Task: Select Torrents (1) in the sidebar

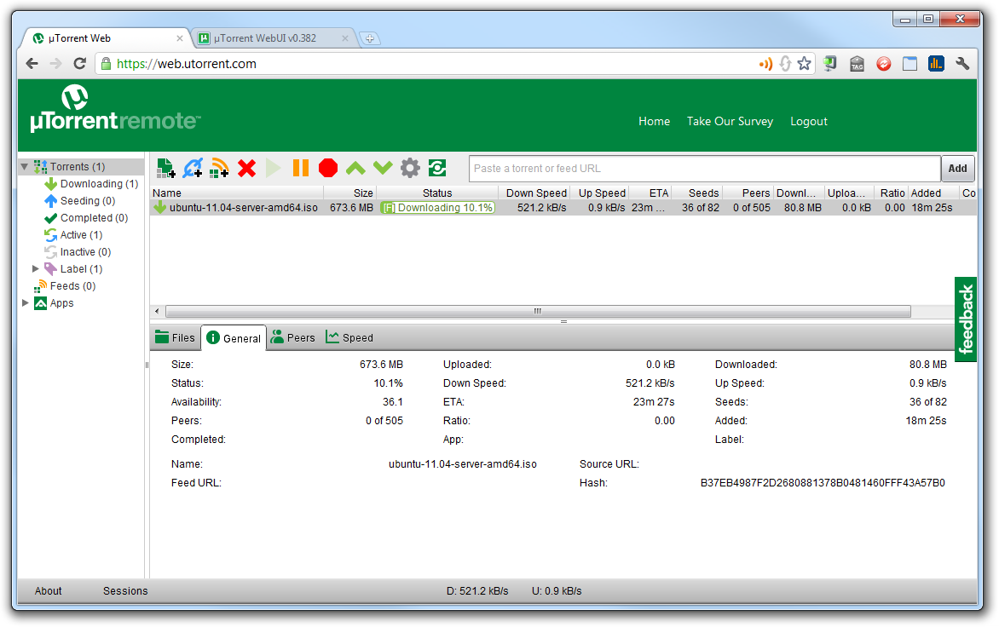Action: 69,167
